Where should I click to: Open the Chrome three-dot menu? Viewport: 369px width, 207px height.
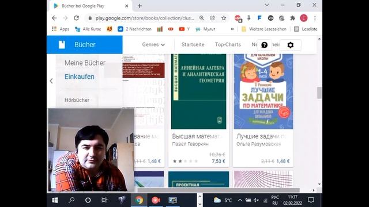pyautogui.click(x=315, y=18)
